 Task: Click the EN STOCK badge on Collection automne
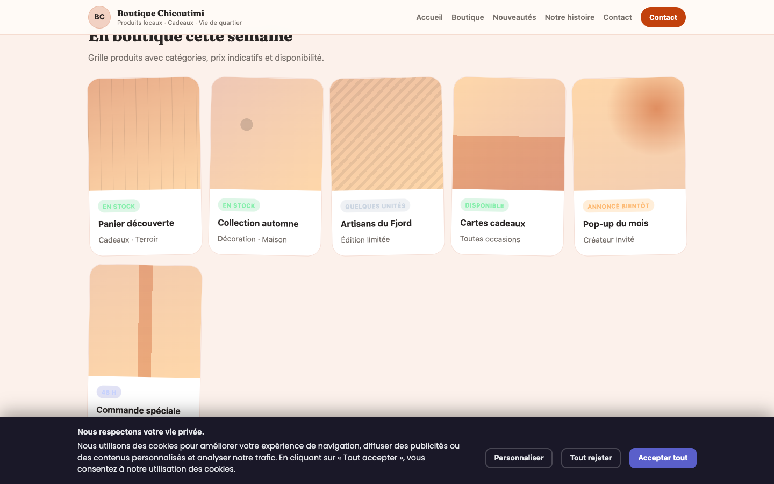(x=239, y=205)
